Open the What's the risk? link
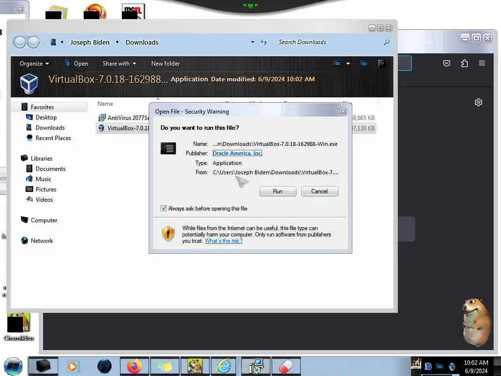501x376 pixels. (x=224, y=241)
